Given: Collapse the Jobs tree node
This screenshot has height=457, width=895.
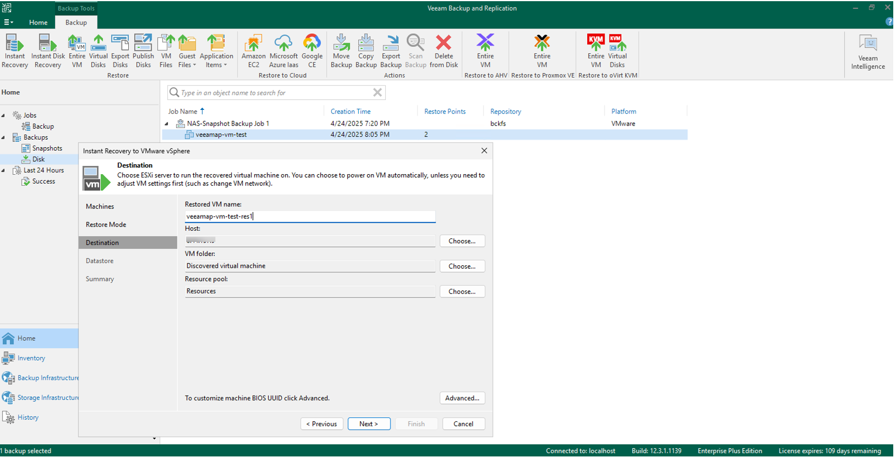Looking at the screenshot, I should (4, 115).
